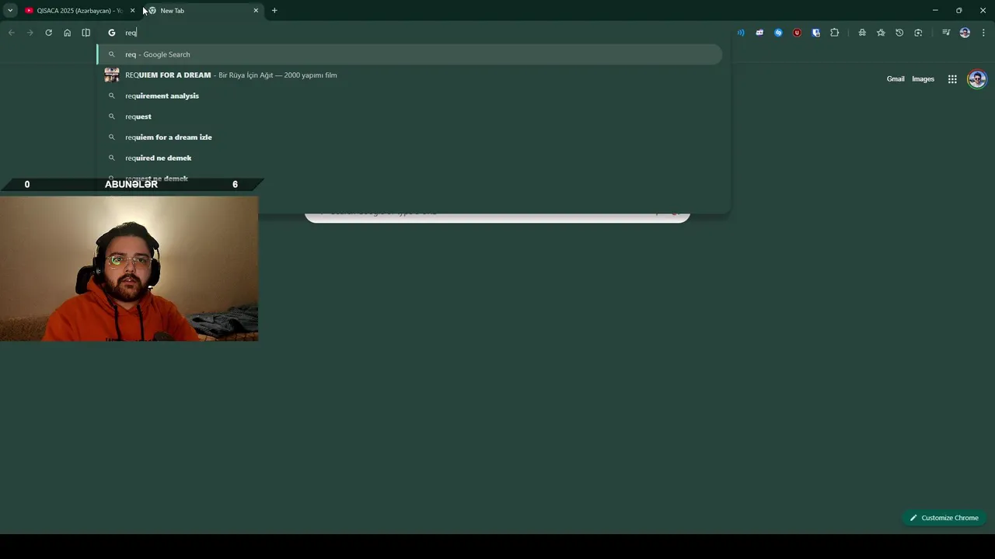The height and width of the screenshot is (559, 995).
Task: Close the QISACA 2025 YouTube tab
Action: 133,11
